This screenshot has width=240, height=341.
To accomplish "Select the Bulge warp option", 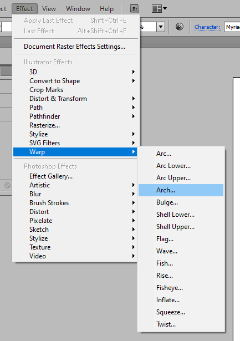I will click(x=181, y=202).
